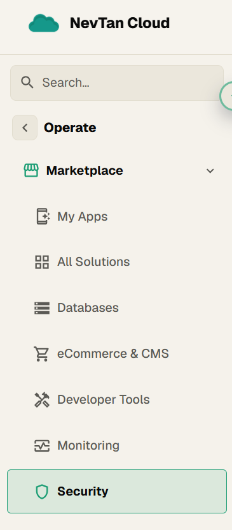Focus the Search input field

117,83
